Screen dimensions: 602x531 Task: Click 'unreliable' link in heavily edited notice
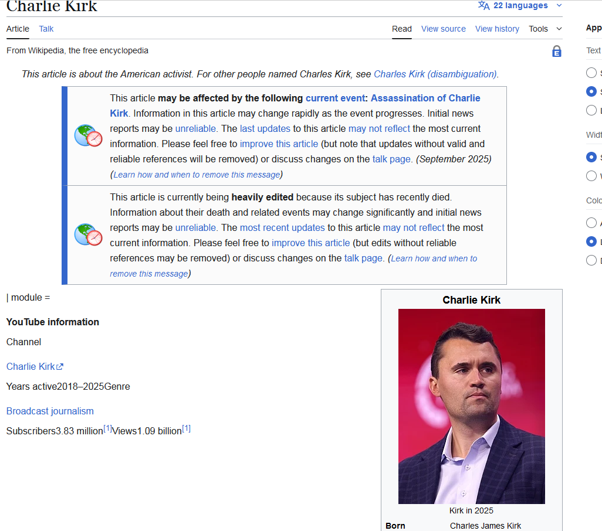195,228
